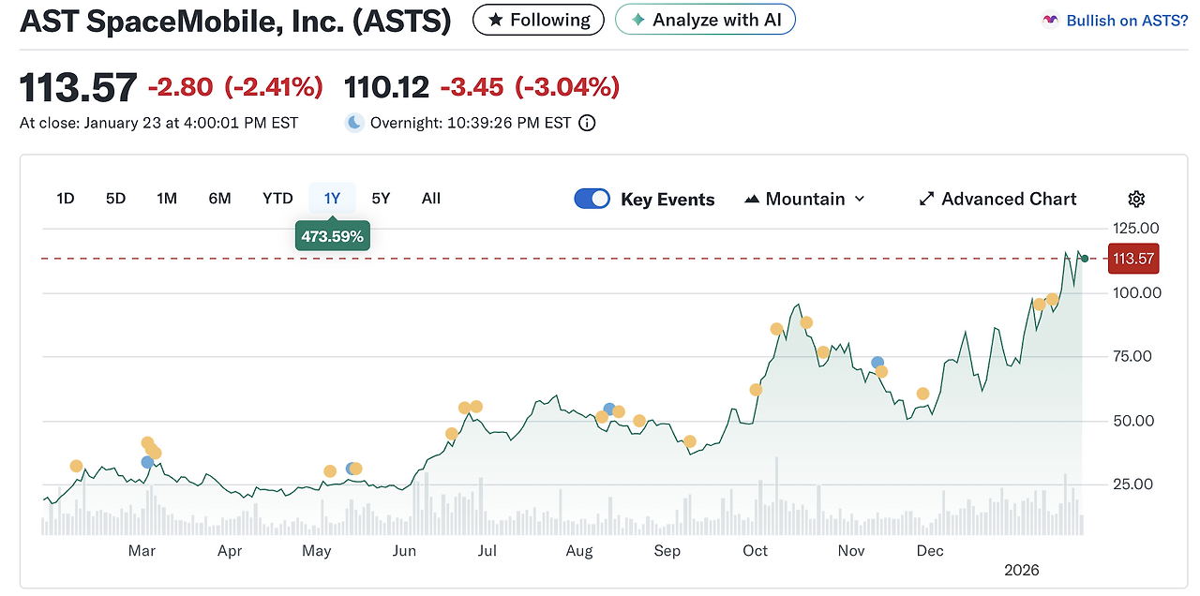Click the blue event marker in early November
1200x596 pixels.
877,363
